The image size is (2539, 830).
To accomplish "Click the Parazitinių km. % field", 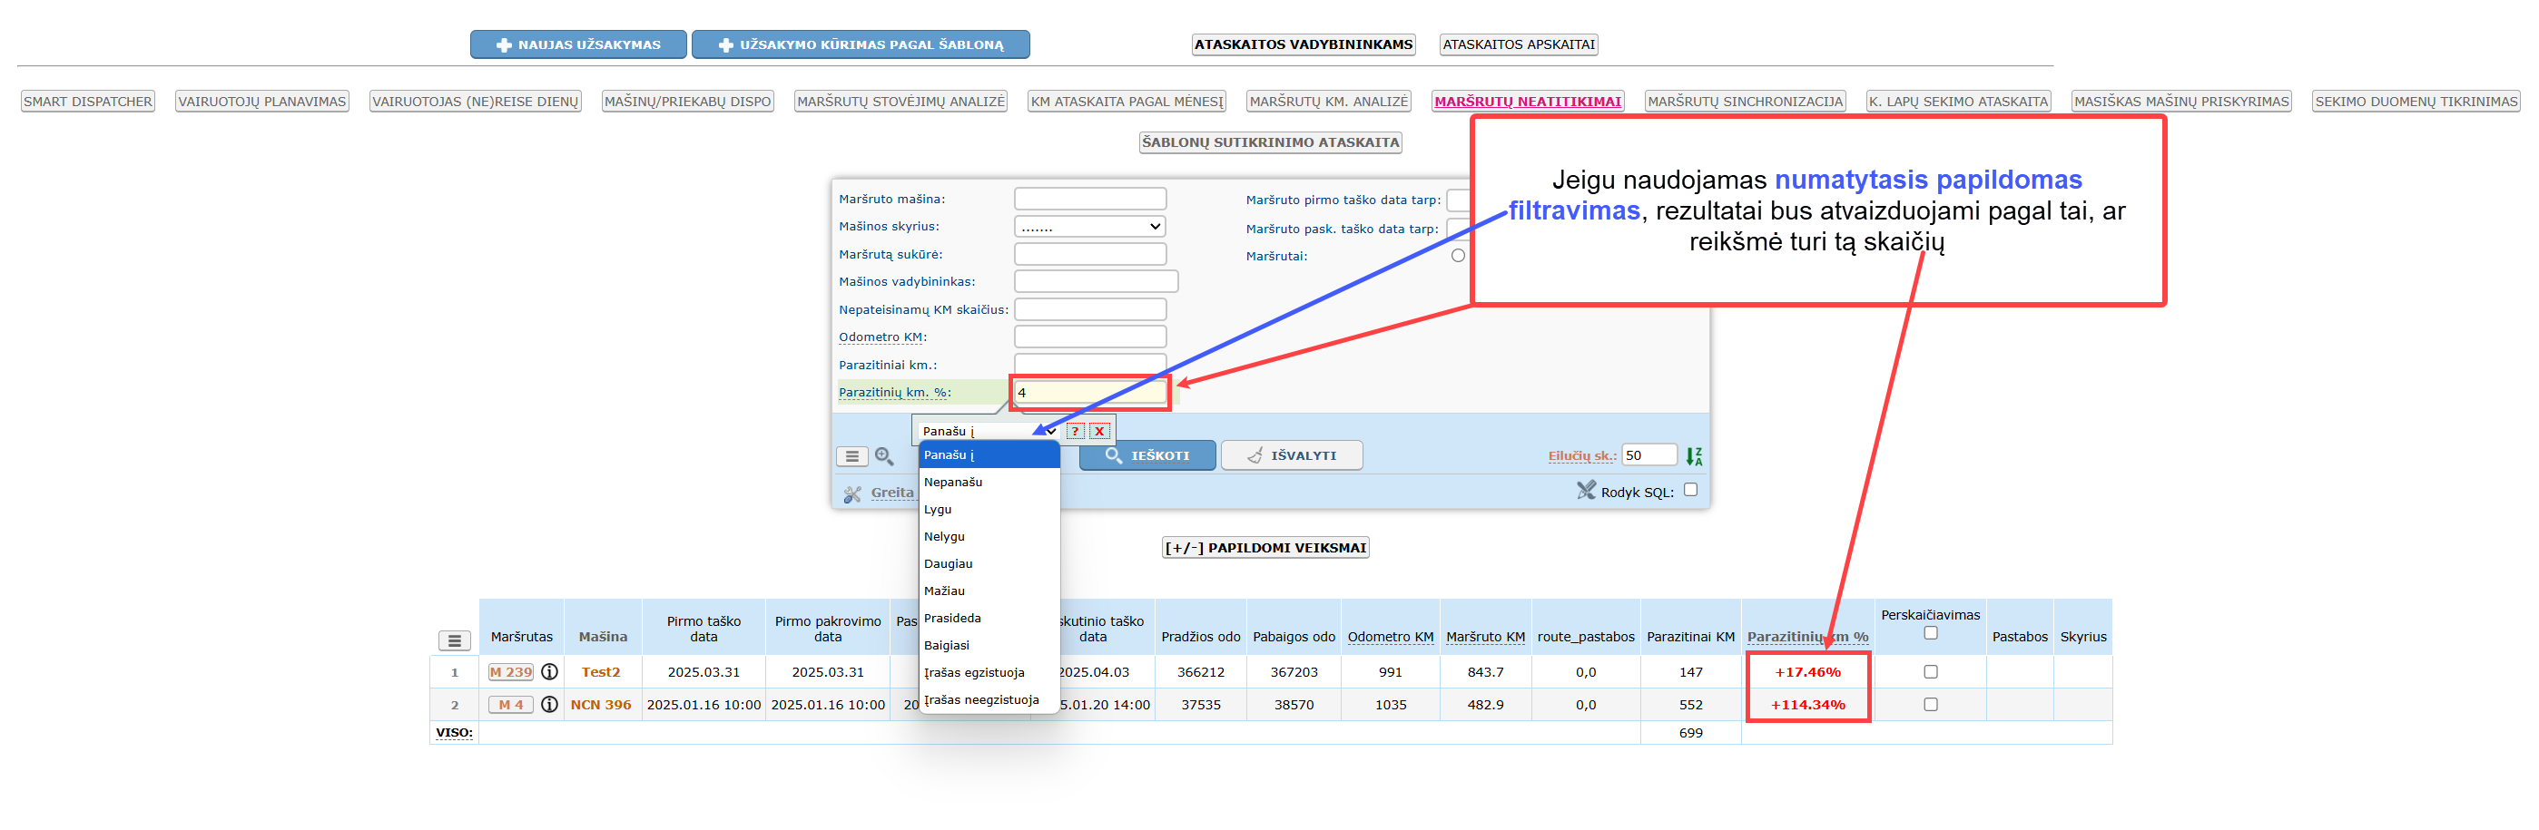I will pyautogui.click(x=1090, y=393).
